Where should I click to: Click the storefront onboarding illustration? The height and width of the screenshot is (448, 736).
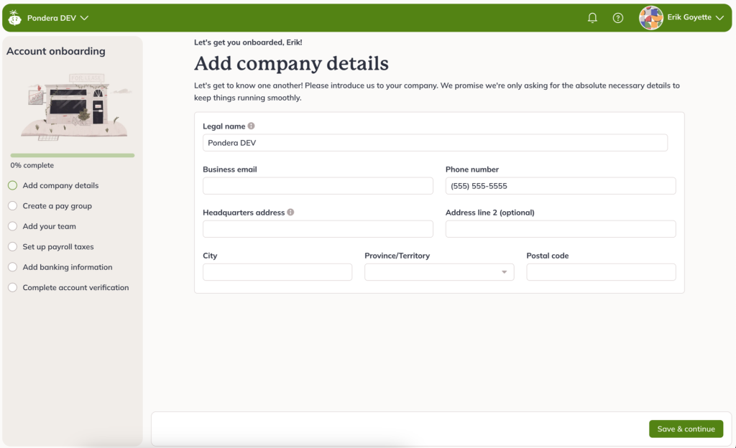(x=72, y=106)
